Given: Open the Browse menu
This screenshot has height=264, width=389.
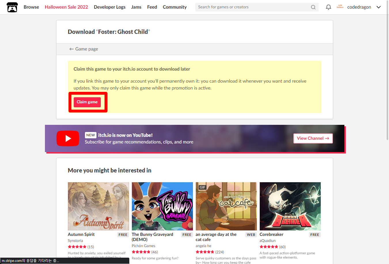Looking at the screenshot, I should click(31, 7).
